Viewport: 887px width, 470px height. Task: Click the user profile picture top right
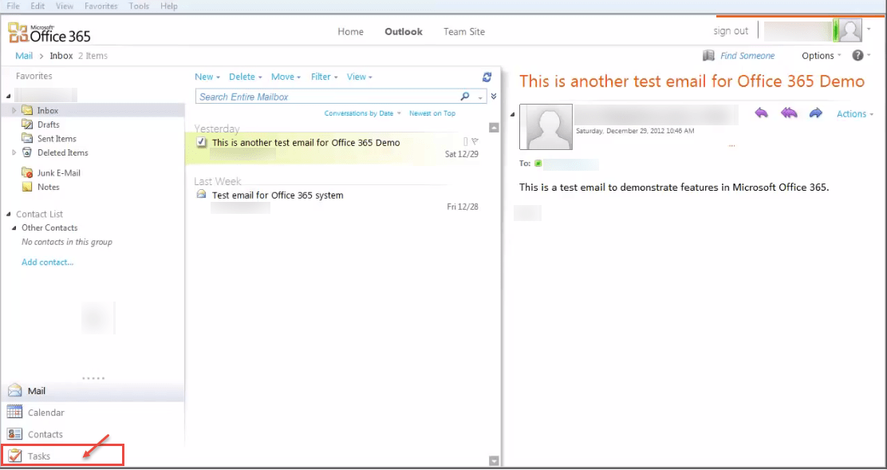click(x=850, y=30)
